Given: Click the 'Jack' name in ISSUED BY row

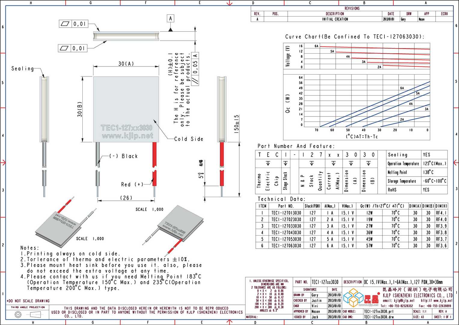Looking at the screenshot, I should 315,317.
